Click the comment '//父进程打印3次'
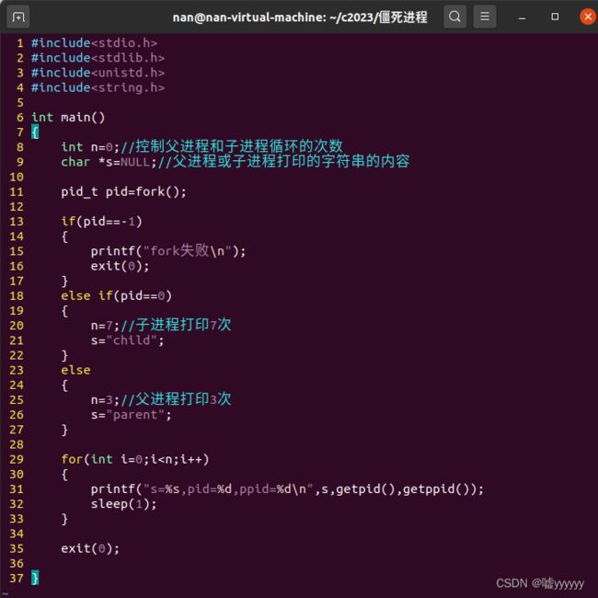The width and height of the screenshot is (598, 598). 176,399
